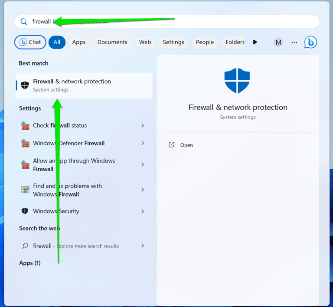This screenshot has width=333, height=307.
Task: Switch to the Web filter tab
Action: (145, 42)
